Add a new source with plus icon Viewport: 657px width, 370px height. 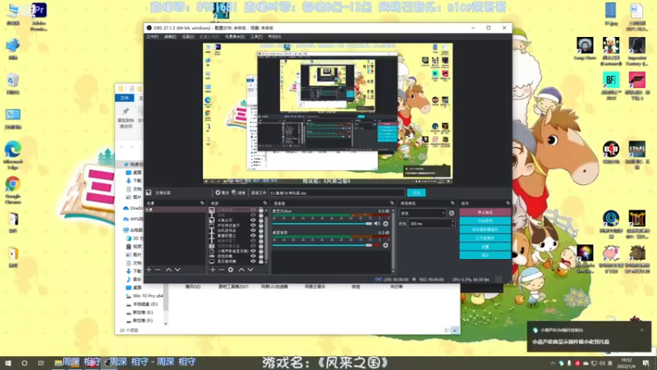coord(213,270)
